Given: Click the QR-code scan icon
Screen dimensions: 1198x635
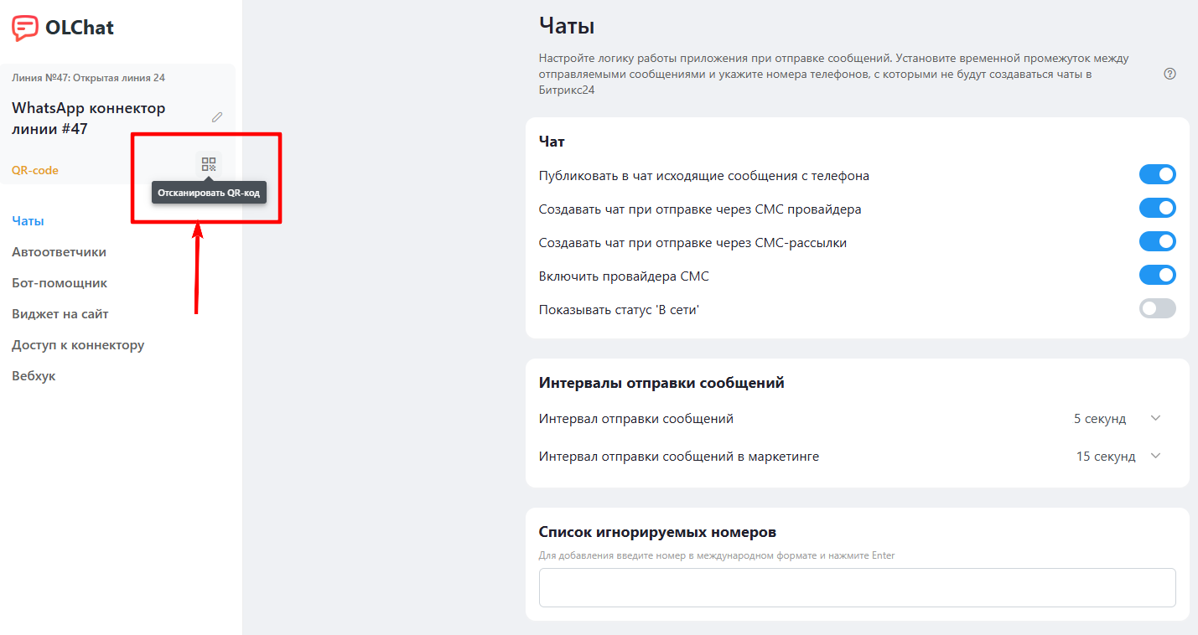Looking at the screenshot, I should pyautogui.click(x=209, y=164).
